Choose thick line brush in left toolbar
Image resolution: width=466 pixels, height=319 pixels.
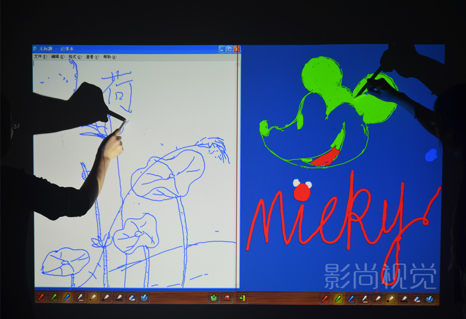[119, 297]
